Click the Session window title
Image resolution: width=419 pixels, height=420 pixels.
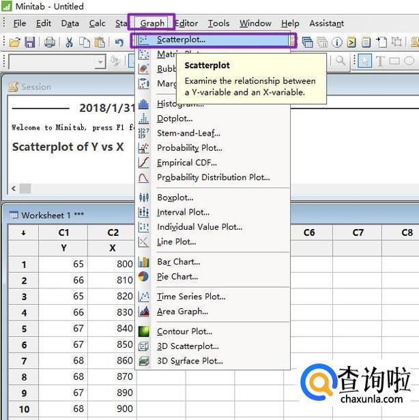coord(36,87)
